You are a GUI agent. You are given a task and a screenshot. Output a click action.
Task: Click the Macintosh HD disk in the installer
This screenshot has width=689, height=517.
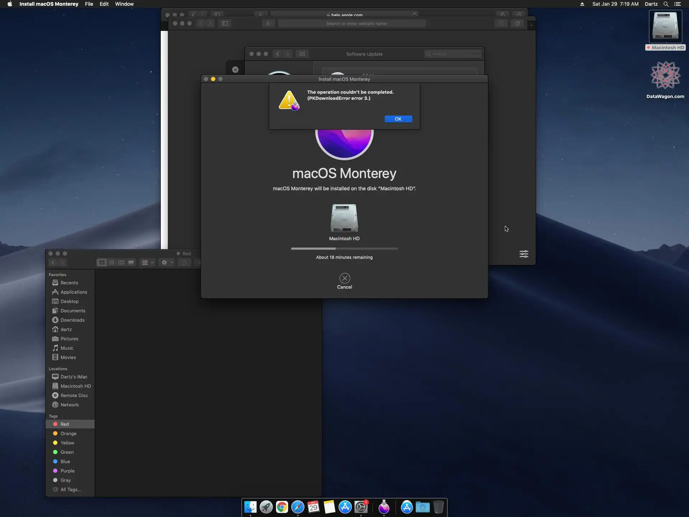pyautogui.click(x=344, y=218)
